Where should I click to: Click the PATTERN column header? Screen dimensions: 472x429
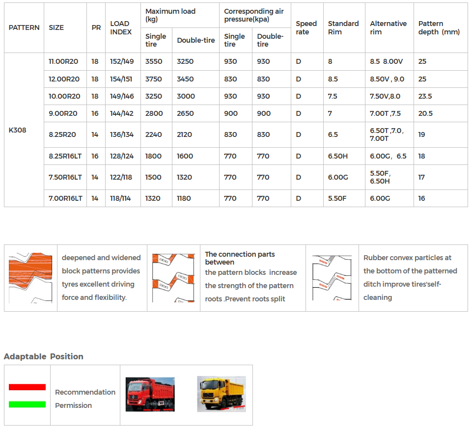click(x=24, y=27)
